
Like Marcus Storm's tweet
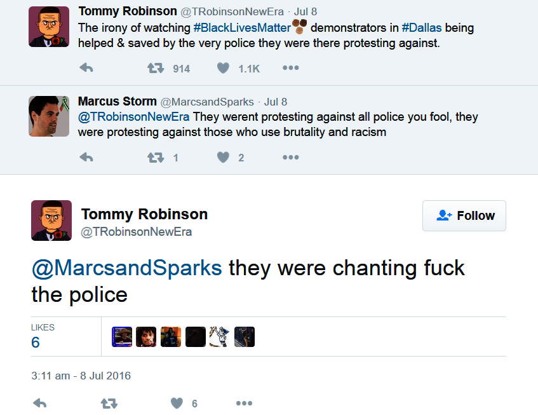click(x=223, y=157)
